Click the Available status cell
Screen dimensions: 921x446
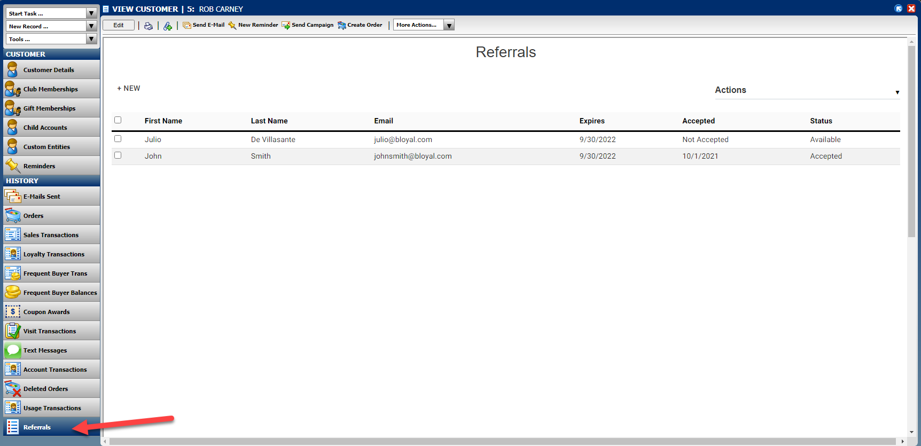[825, 139]
